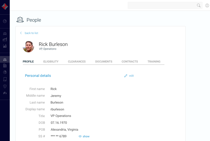Open the bar chart with person icon

tap(5, 46)
